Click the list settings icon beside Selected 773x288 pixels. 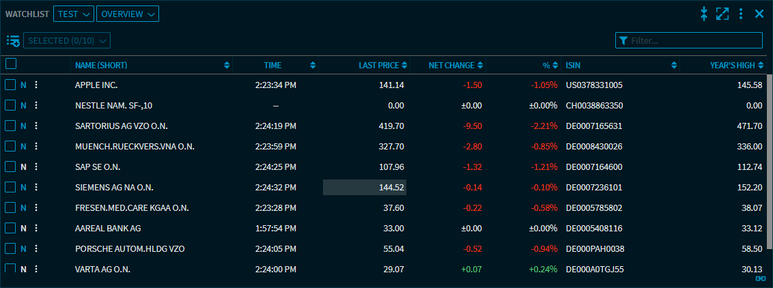tap(13, 41)
